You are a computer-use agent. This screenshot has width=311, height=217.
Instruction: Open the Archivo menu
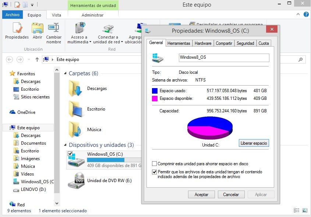(13, 15)
